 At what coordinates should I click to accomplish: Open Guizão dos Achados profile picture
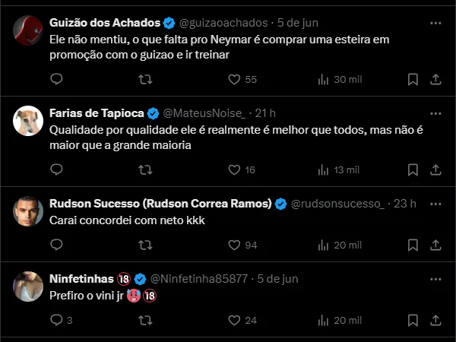click(28, 30)
